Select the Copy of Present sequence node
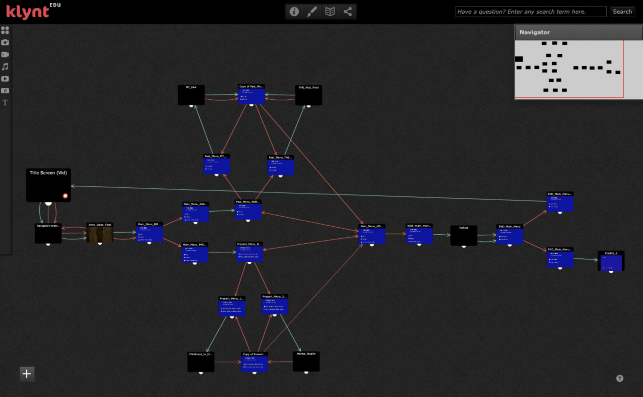This screenshot has height=397, width=643. (255, 362)
